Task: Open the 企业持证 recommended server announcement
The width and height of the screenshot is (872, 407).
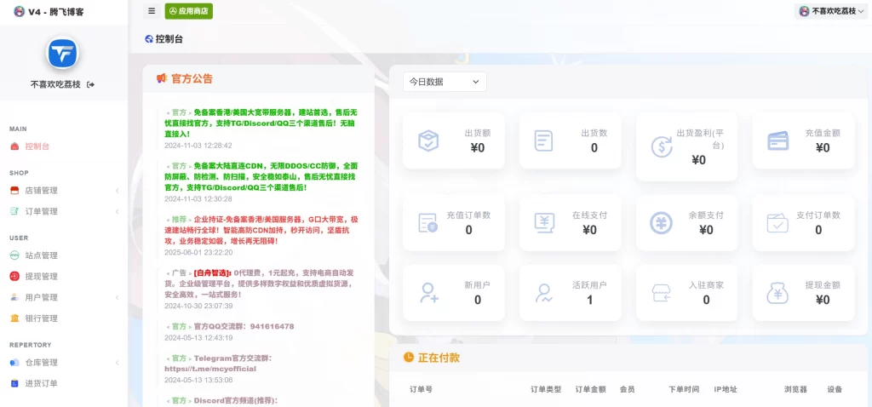Action: coord(261,230)
